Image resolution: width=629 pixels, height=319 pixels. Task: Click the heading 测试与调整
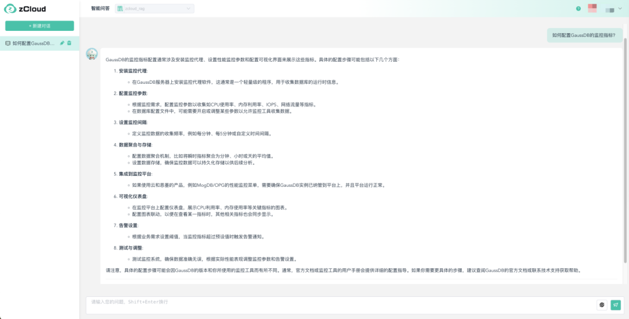coord(131,247)
